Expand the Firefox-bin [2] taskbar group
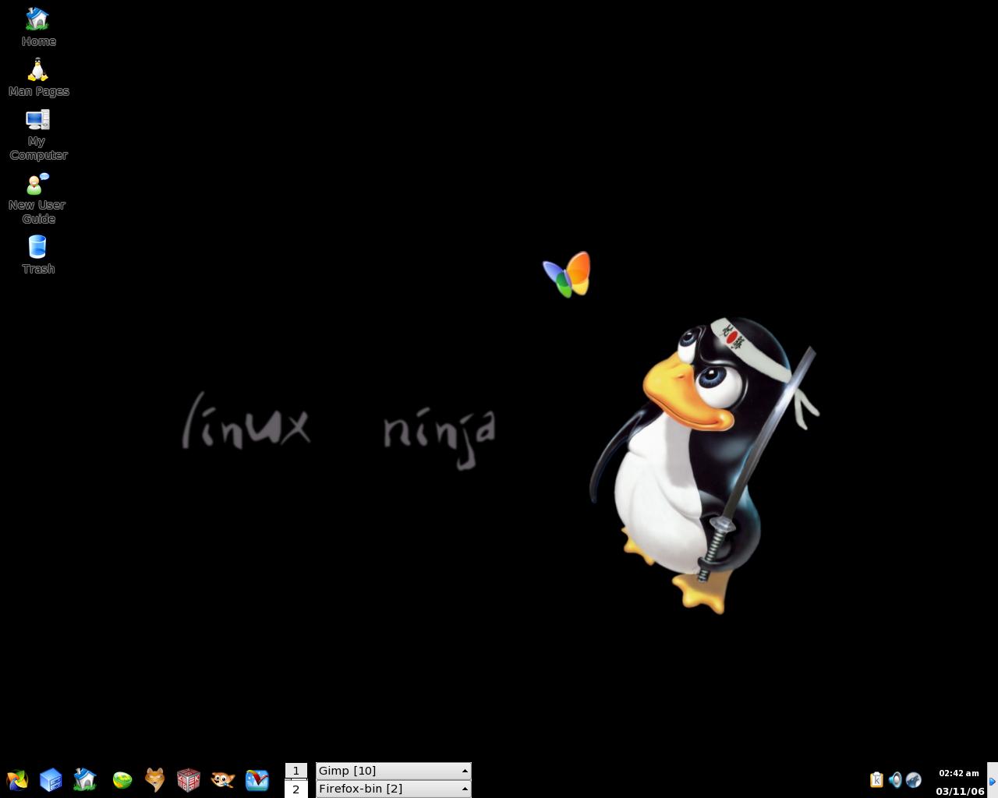This screenshot has height=798, width=998. [394, 789]
